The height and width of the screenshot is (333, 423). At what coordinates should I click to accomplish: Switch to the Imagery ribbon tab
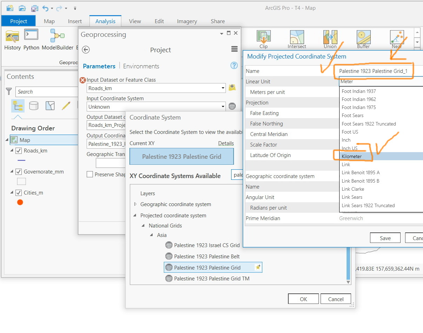(187, 21)
